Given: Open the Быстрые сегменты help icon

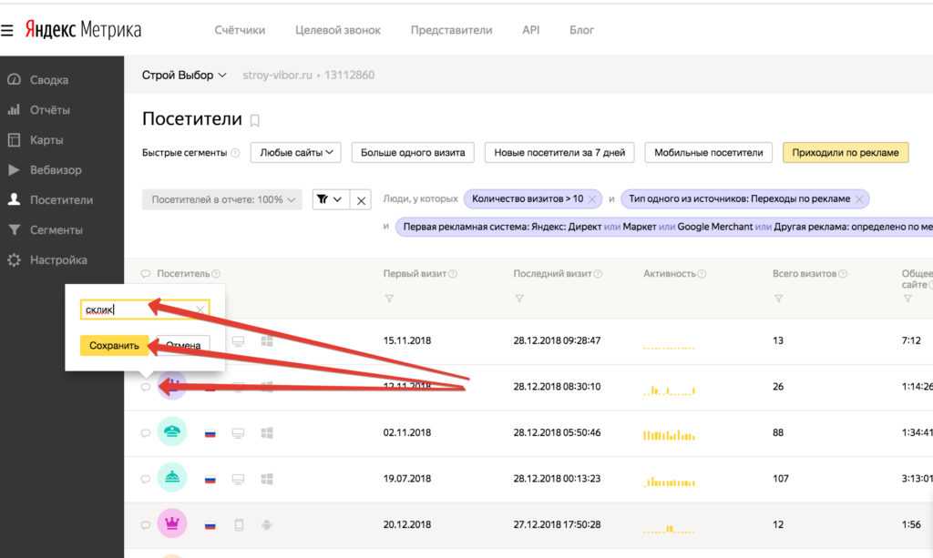Looking at the screenshot, I should click(x=235, y=153).
